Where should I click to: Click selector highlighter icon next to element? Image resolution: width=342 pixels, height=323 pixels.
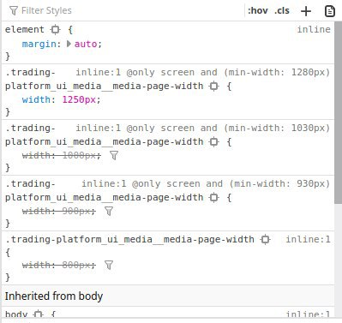[x=55, y=29]
